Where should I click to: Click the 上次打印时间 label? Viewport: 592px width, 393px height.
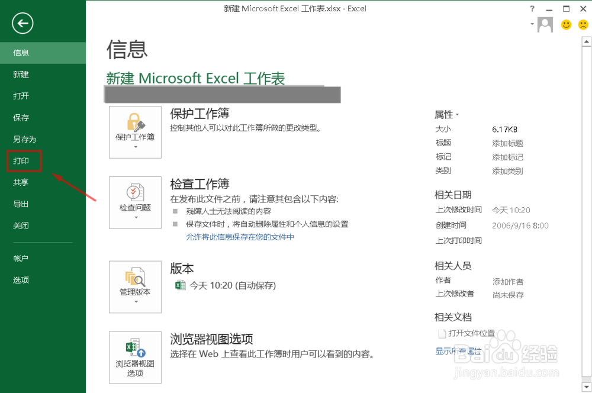(459, 240)
